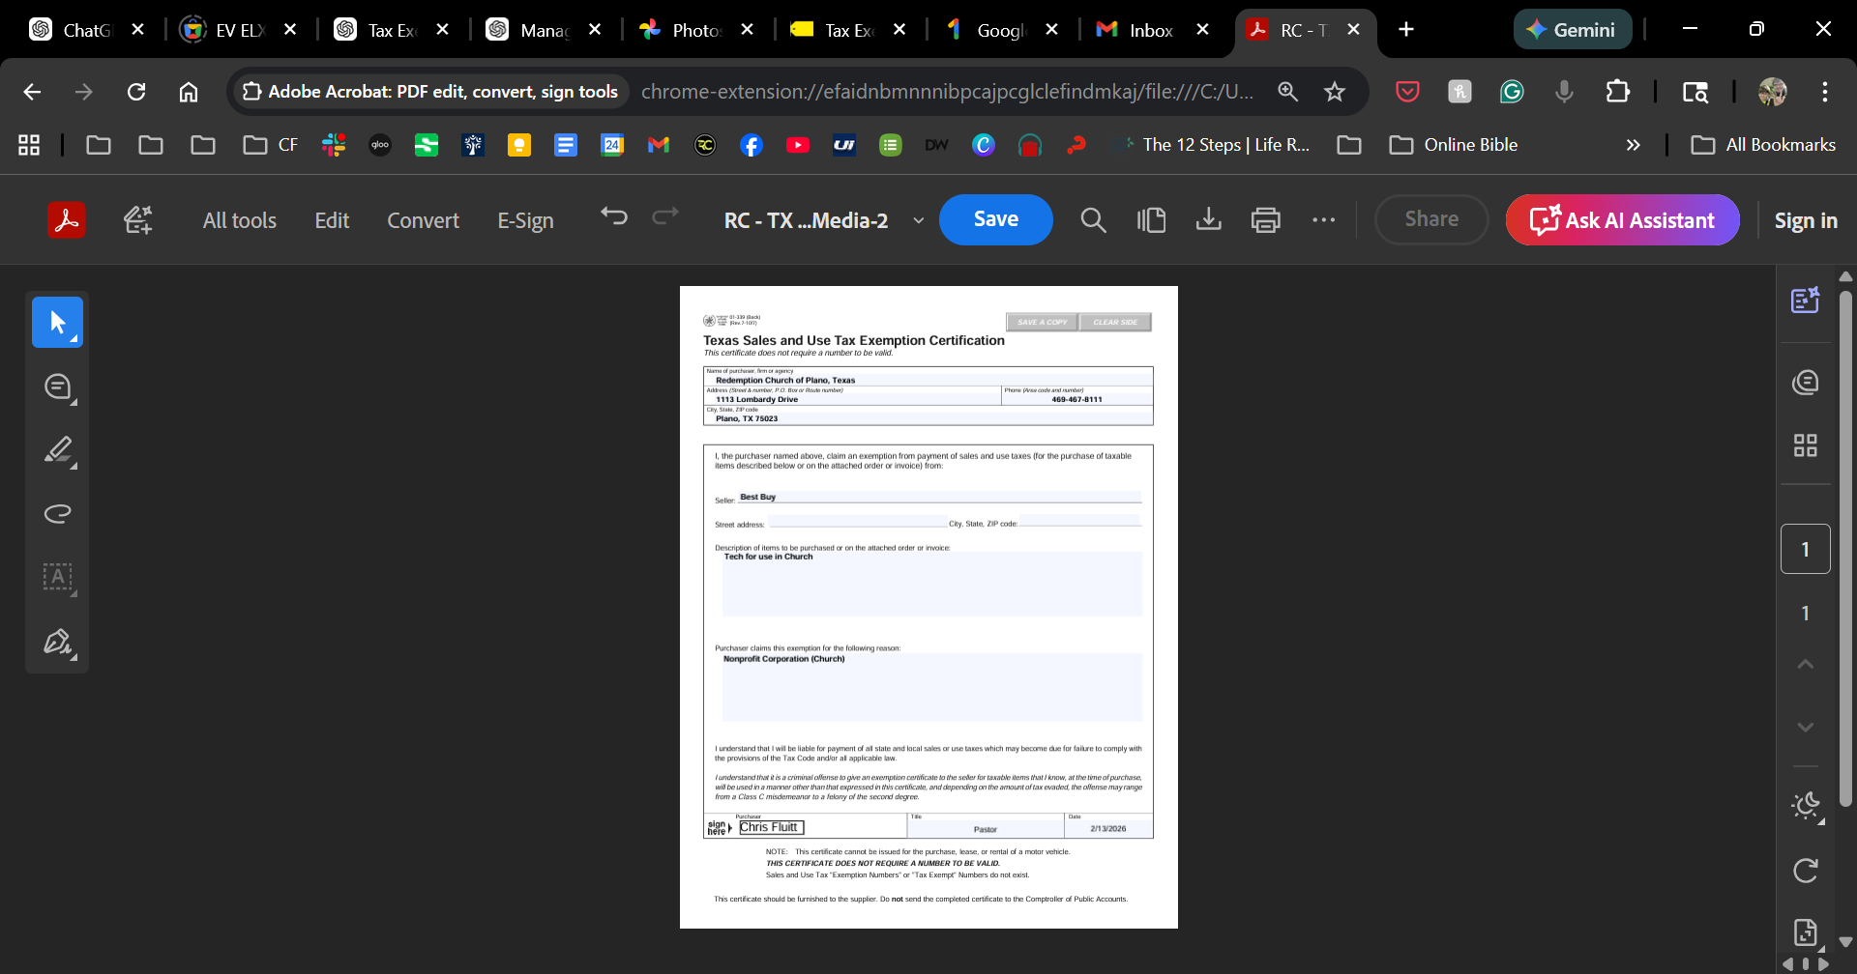Expand hidden bookmarks chevron
Image resolution: width=1857 pixels, height=974 pixels.
pyautogui.click(x=1633, y=145)
